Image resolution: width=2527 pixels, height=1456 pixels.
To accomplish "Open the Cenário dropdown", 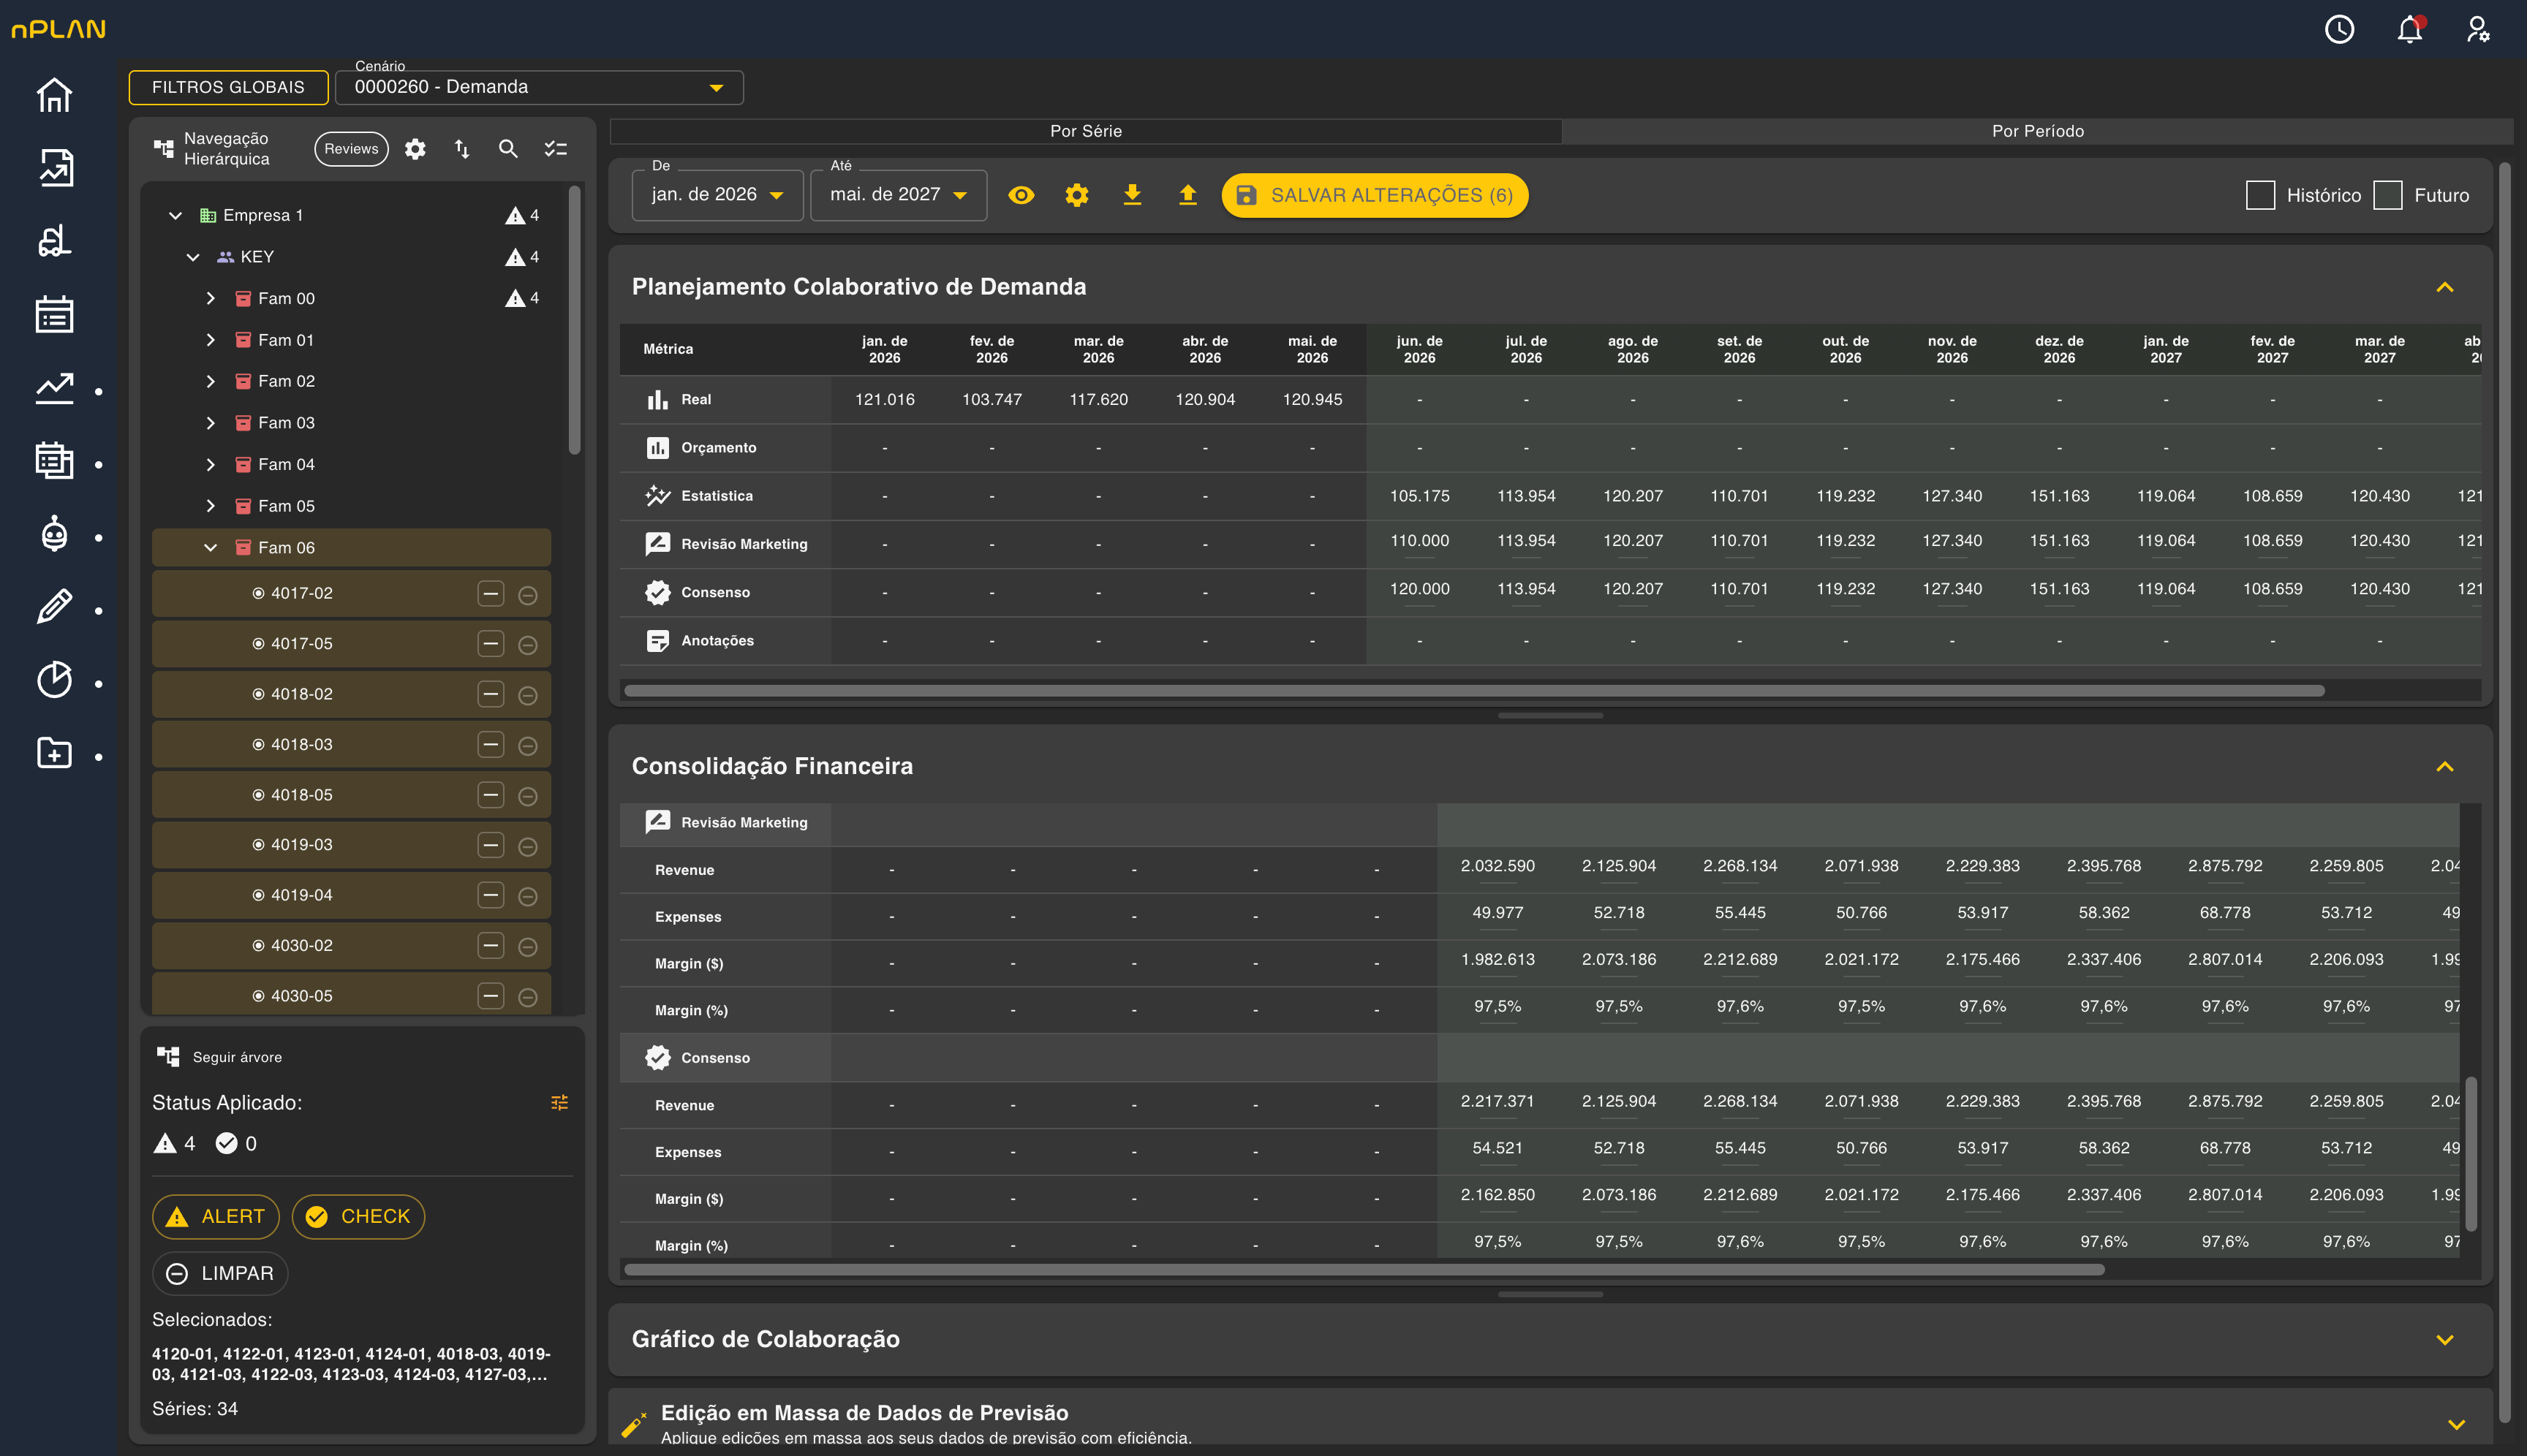I will (x=539, y=87).
